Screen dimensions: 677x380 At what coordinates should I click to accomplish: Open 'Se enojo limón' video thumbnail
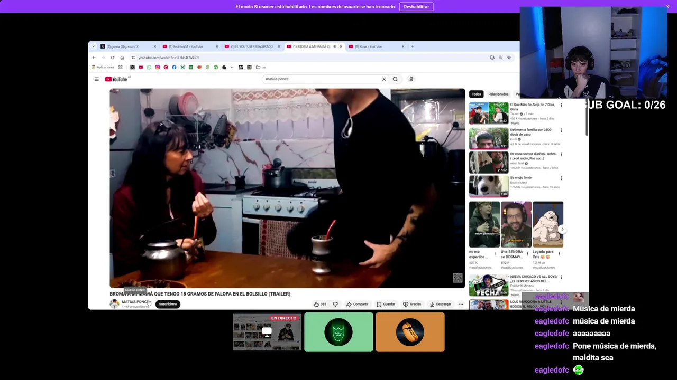(489, 186)
